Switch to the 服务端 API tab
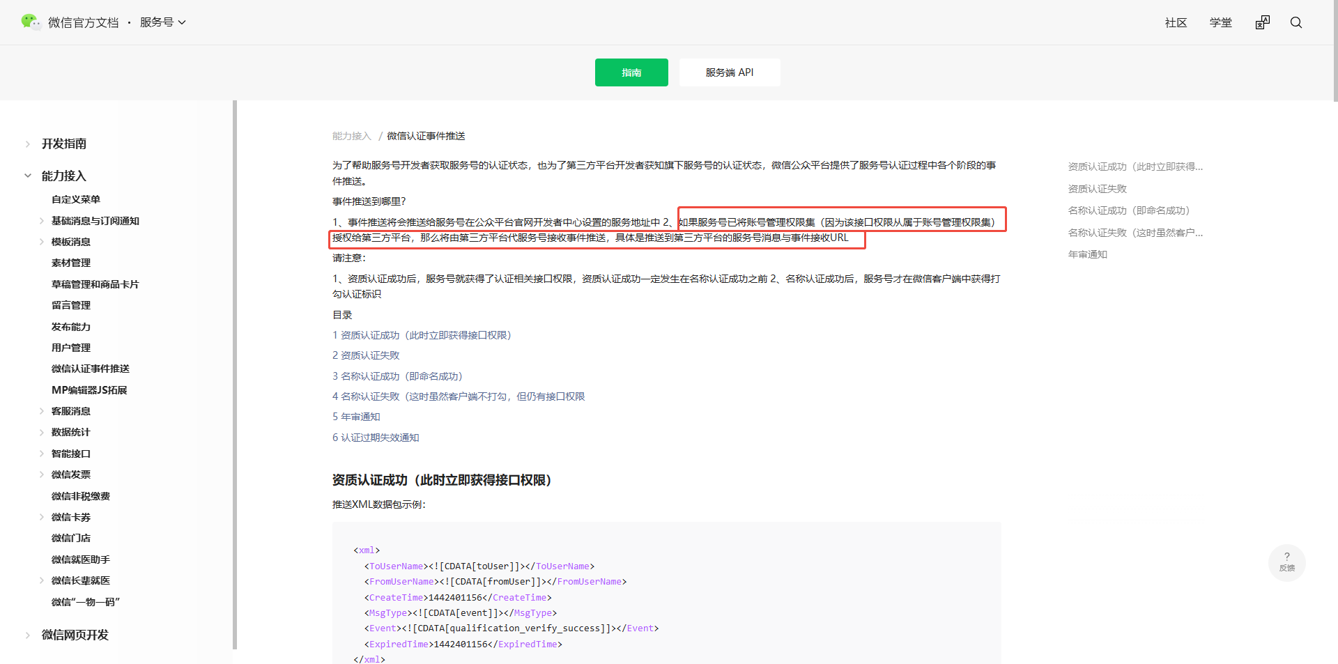 pyautogui.click(x=730, y=72)
